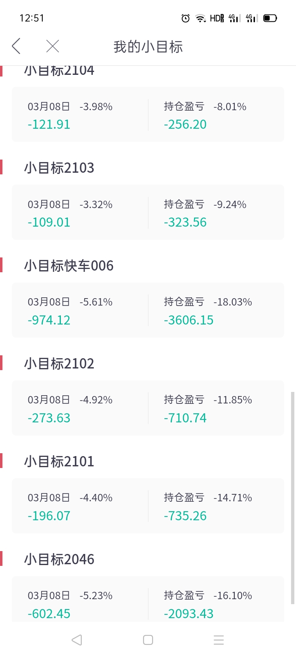Tap the battery status icon

270,18
